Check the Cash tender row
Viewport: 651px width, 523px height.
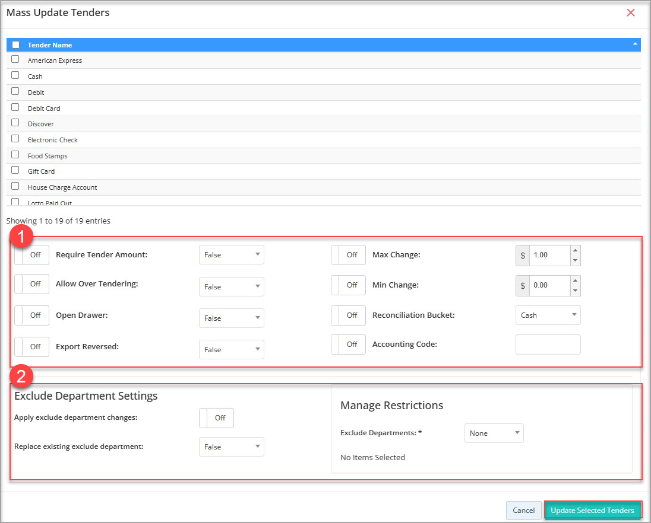(x=15, y=75)
